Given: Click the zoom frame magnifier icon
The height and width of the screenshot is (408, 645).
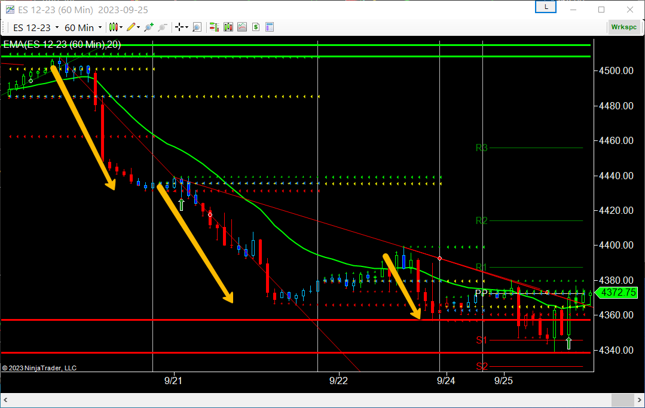Looking at the screenshot, I should click(x=197, y=27).
